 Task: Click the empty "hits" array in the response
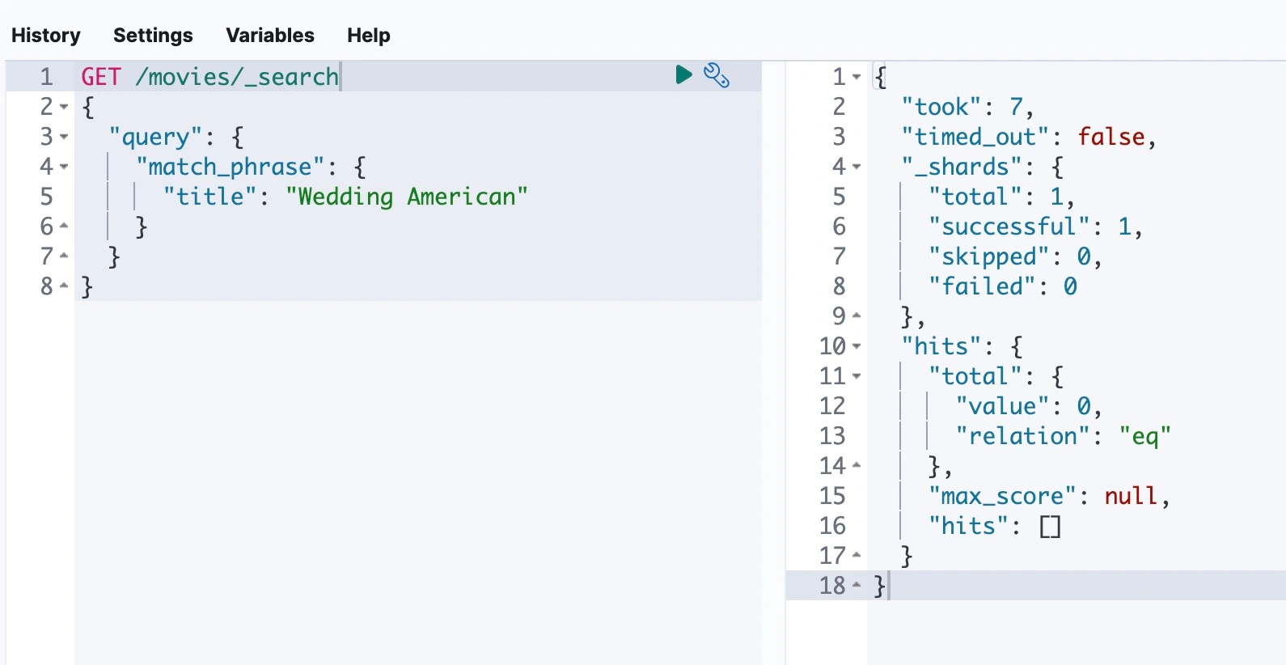pyautogui.click(x=1050, y=526)
